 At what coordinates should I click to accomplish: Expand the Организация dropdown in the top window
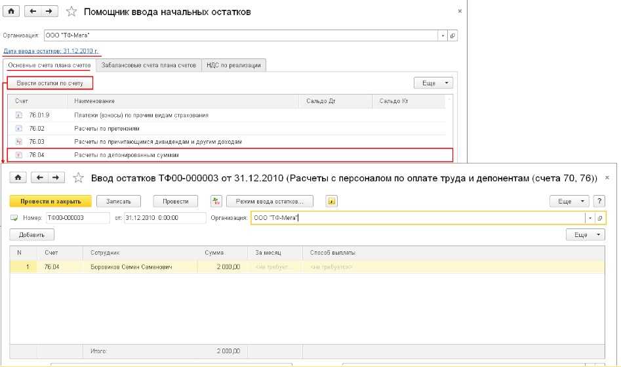(x=443, y=35)
